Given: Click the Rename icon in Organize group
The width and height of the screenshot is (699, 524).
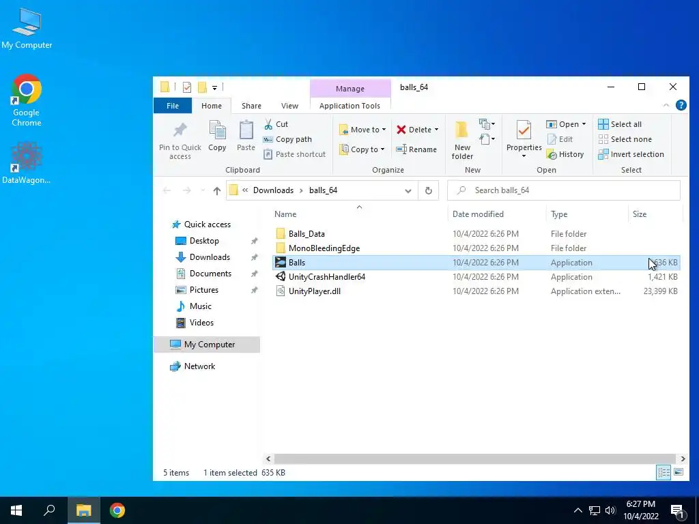Looking at the screenshot, I should (x=401, y=149).
